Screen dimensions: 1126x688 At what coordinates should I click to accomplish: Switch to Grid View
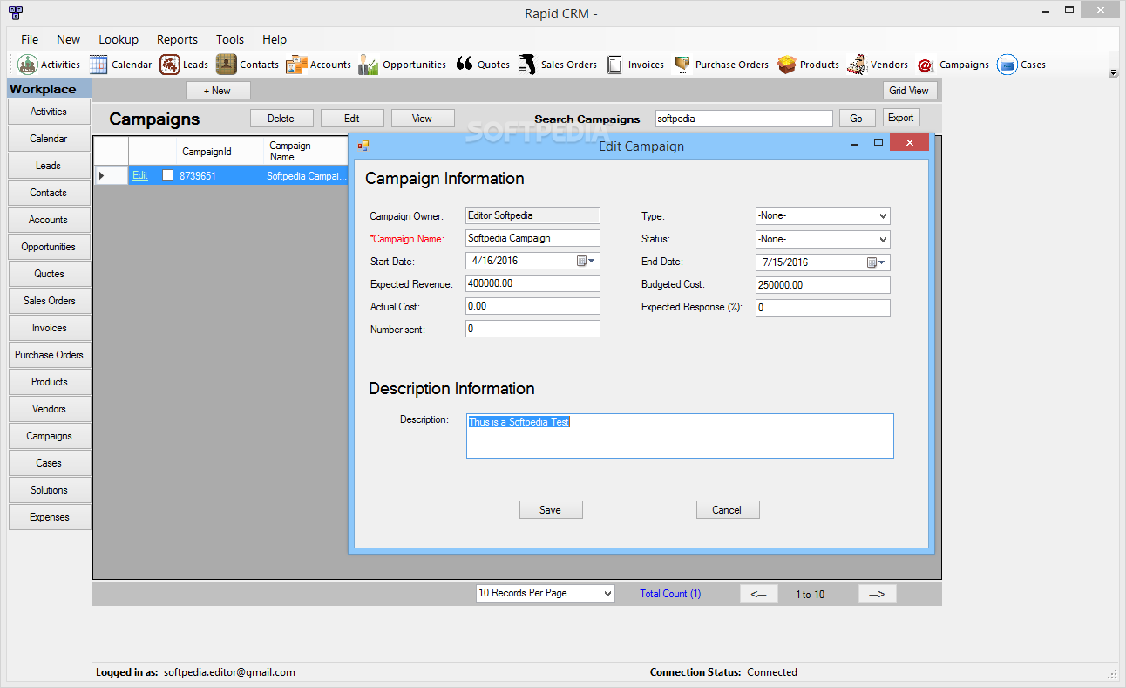(909, 91)
